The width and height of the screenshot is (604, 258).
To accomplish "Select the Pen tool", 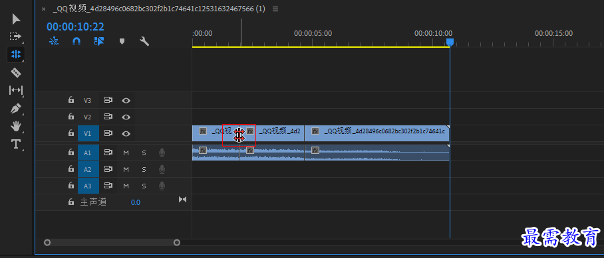I will (x=16, y=108).
